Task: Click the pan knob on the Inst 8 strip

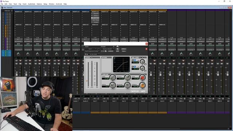Action: tap(162, 54)
